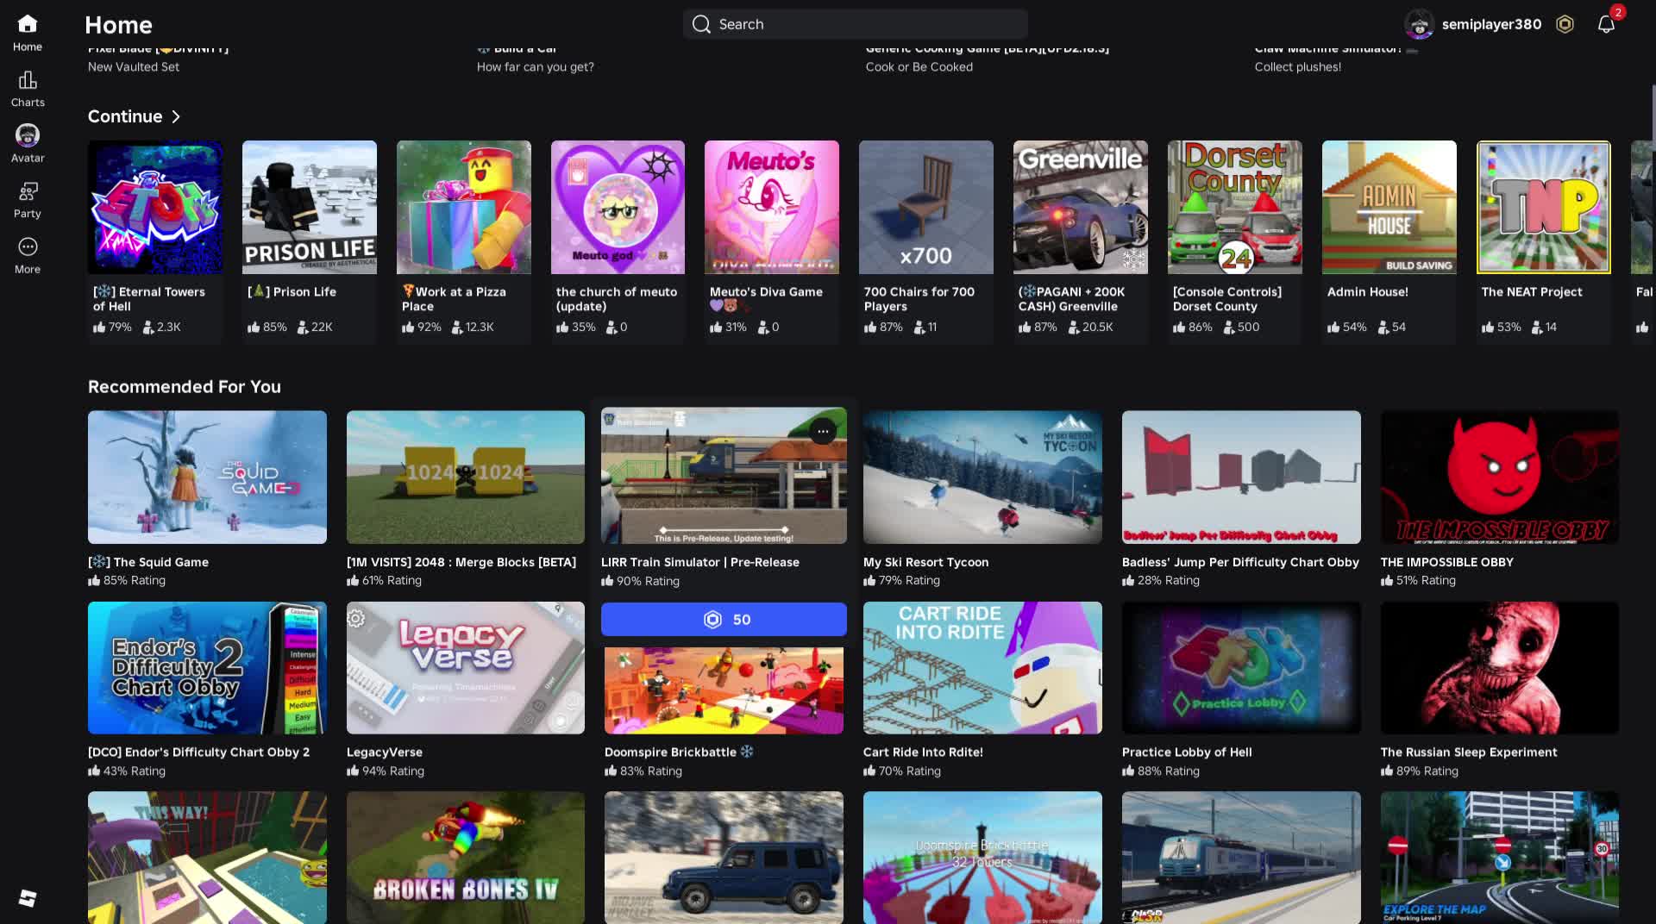Open the Greenville game thumbnail
The width and height of the screenshot is (1656, 924).
(x=1081, y=207)
